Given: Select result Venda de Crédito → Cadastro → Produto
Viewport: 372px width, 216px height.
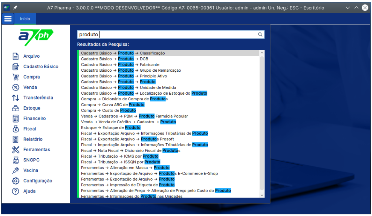Looking at the screenshot, I should (x=169, y=122).
